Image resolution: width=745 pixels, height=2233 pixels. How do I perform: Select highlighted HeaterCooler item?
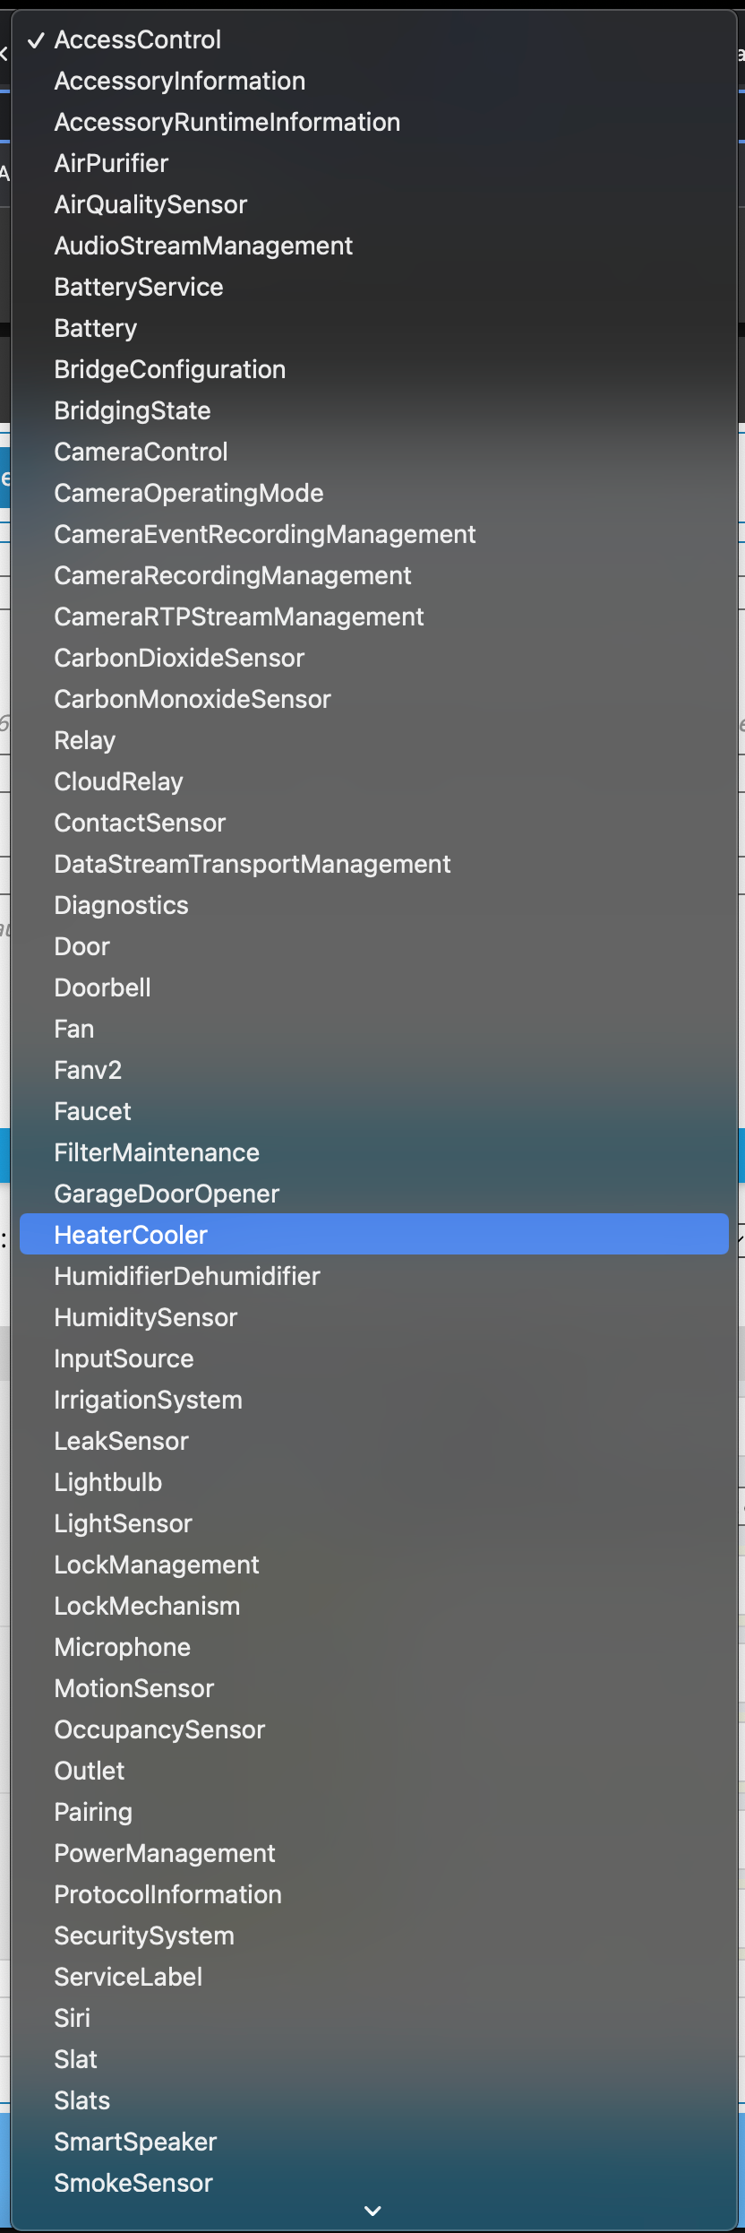click(131, 1235)
